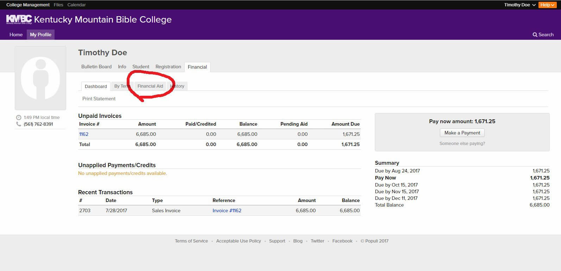The width and height of the screenshot is (561, 271).
Task: Click the Amount Due column header
Action: [346, 124]
